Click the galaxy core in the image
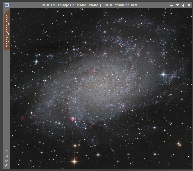193x171 pixels. [101, 85]
